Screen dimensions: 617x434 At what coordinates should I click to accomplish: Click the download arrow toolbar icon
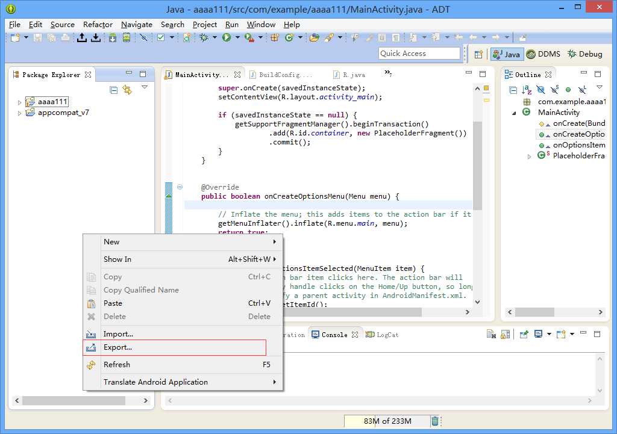click(x=96, y=38)
